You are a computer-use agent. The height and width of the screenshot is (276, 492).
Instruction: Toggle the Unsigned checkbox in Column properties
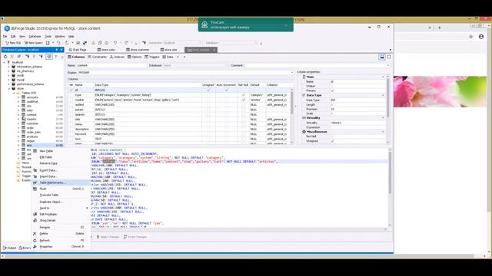333,141
